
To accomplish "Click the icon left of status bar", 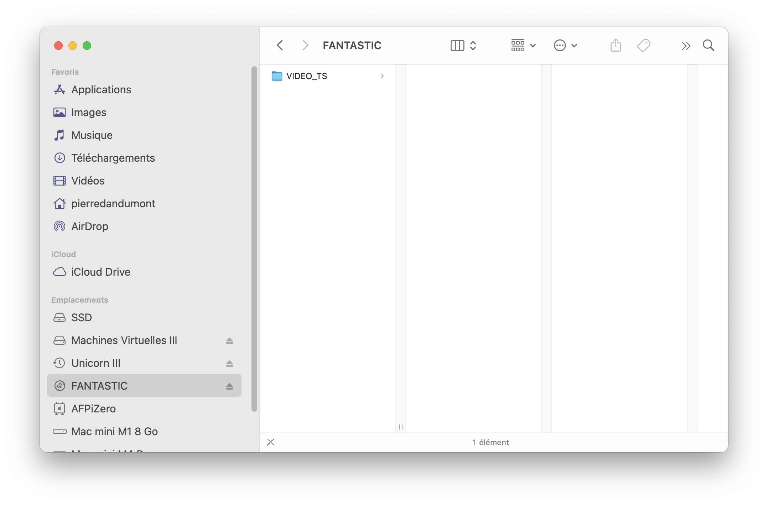I will pyautogui.click(x=271, y=442).
